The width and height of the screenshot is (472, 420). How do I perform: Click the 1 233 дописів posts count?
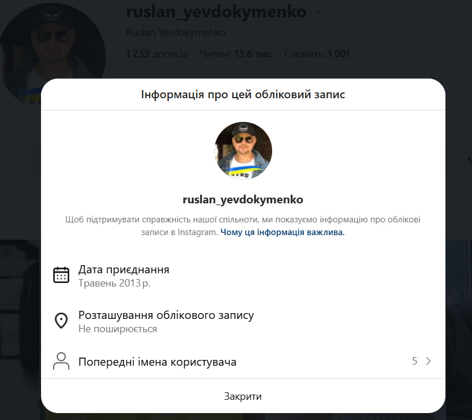[157, 54]
